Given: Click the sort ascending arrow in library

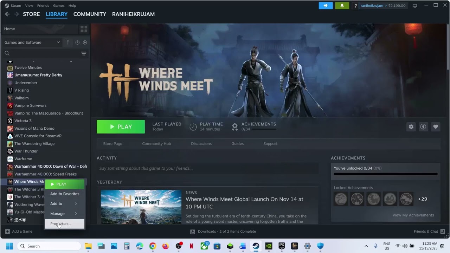Looking at the screenshot, I should [x=68, y=43].
